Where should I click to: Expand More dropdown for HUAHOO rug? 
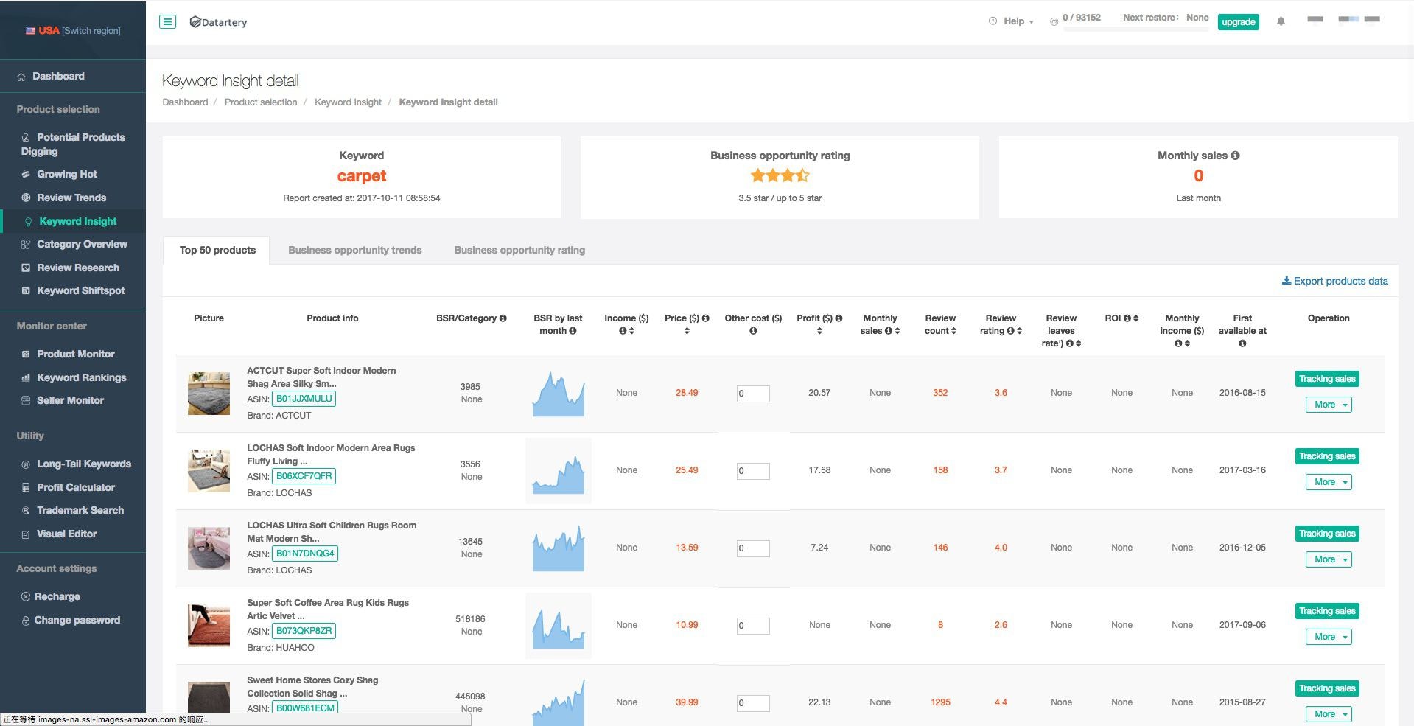point(1329,637)
